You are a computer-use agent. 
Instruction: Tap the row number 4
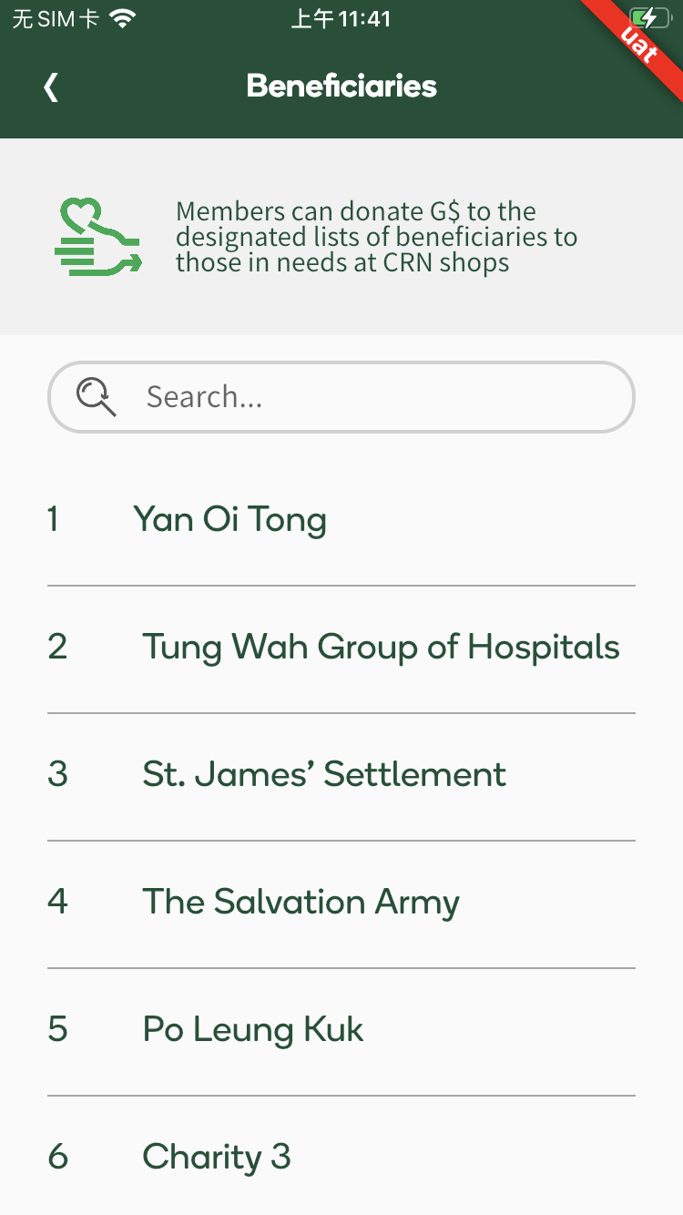tap(57, 902)
